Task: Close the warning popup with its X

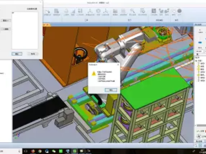Action: pos(118,65)
